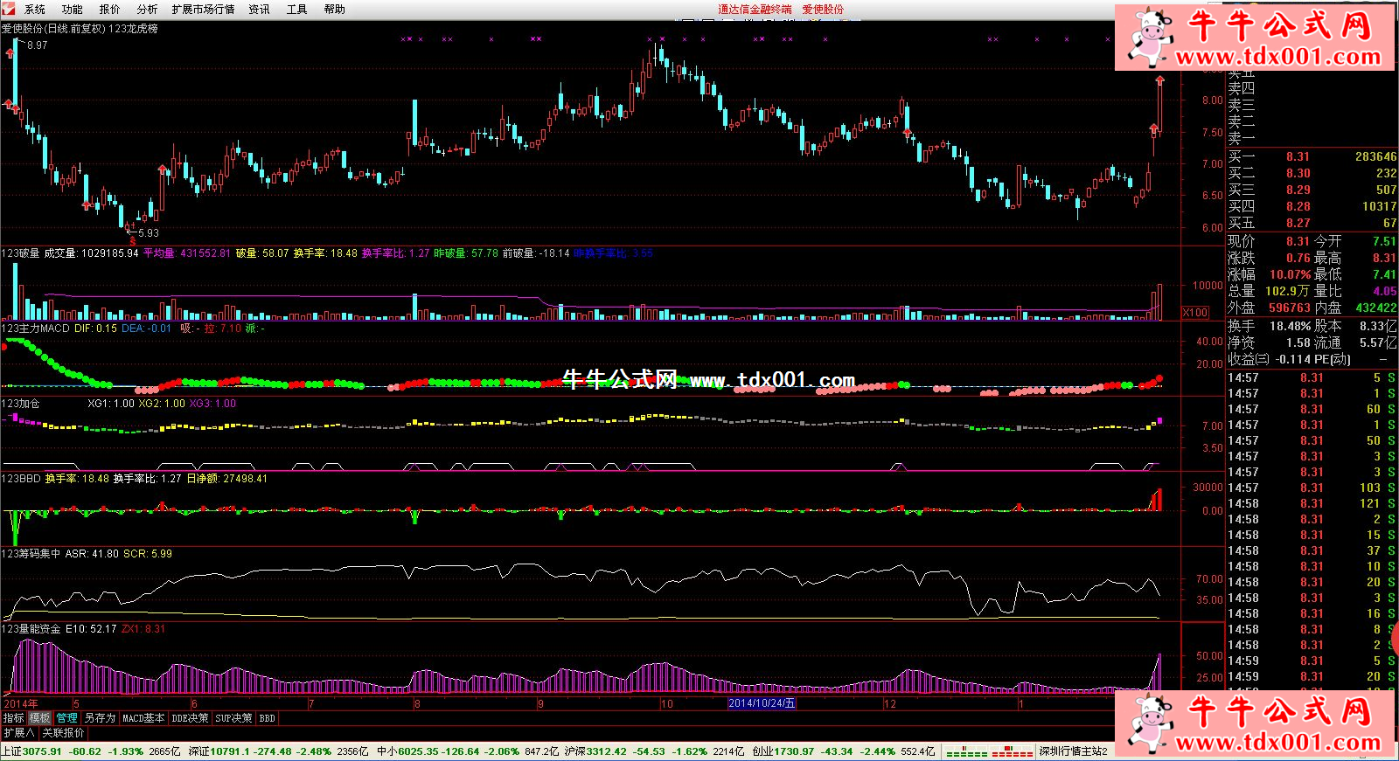The height and width of the screenshot is (761, 1399).
Task: Click the 管理 button
Action: [66, 718]
